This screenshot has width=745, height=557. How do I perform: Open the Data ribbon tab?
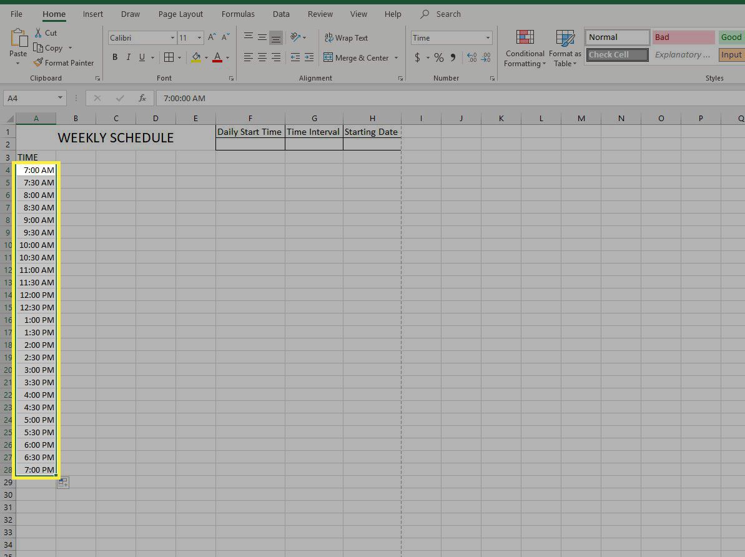tap(281, 14)
